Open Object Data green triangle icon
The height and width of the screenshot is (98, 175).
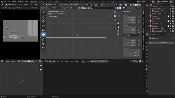(x=147, y=83)
